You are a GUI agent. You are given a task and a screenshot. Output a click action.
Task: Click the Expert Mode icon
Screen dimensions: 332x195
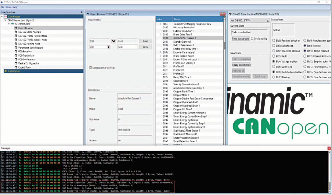click(x=16, y=67)
